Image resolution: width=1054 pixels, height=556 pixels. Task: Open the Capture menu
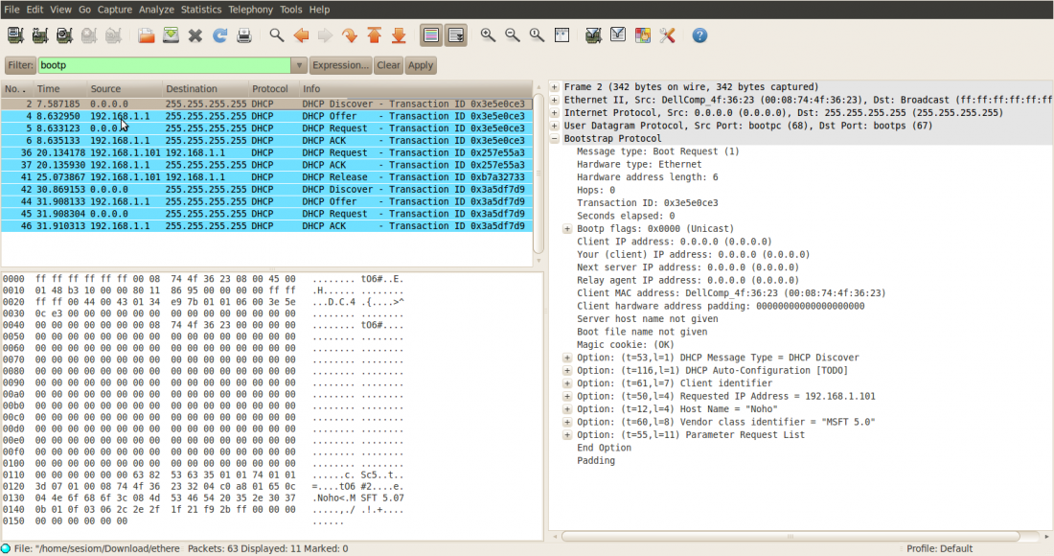(x=114, y=10)
